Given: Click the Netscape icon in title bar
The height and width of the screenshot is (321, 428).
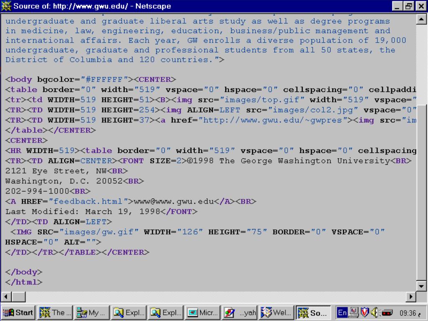Looking at the screenshot, I should [6, 6].
